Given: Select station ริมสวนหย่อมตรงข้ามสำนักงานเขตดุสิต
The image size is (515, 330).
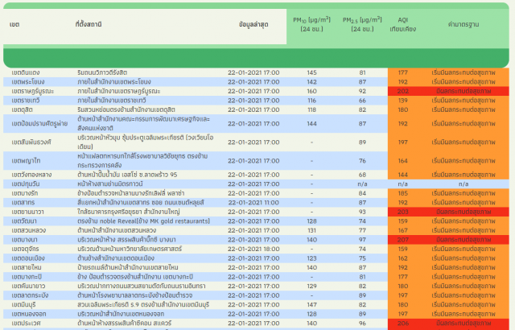Looking at the screenshot, I should 126,109.
